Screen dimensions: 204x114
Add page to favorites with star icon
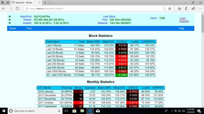coord(170,9)
